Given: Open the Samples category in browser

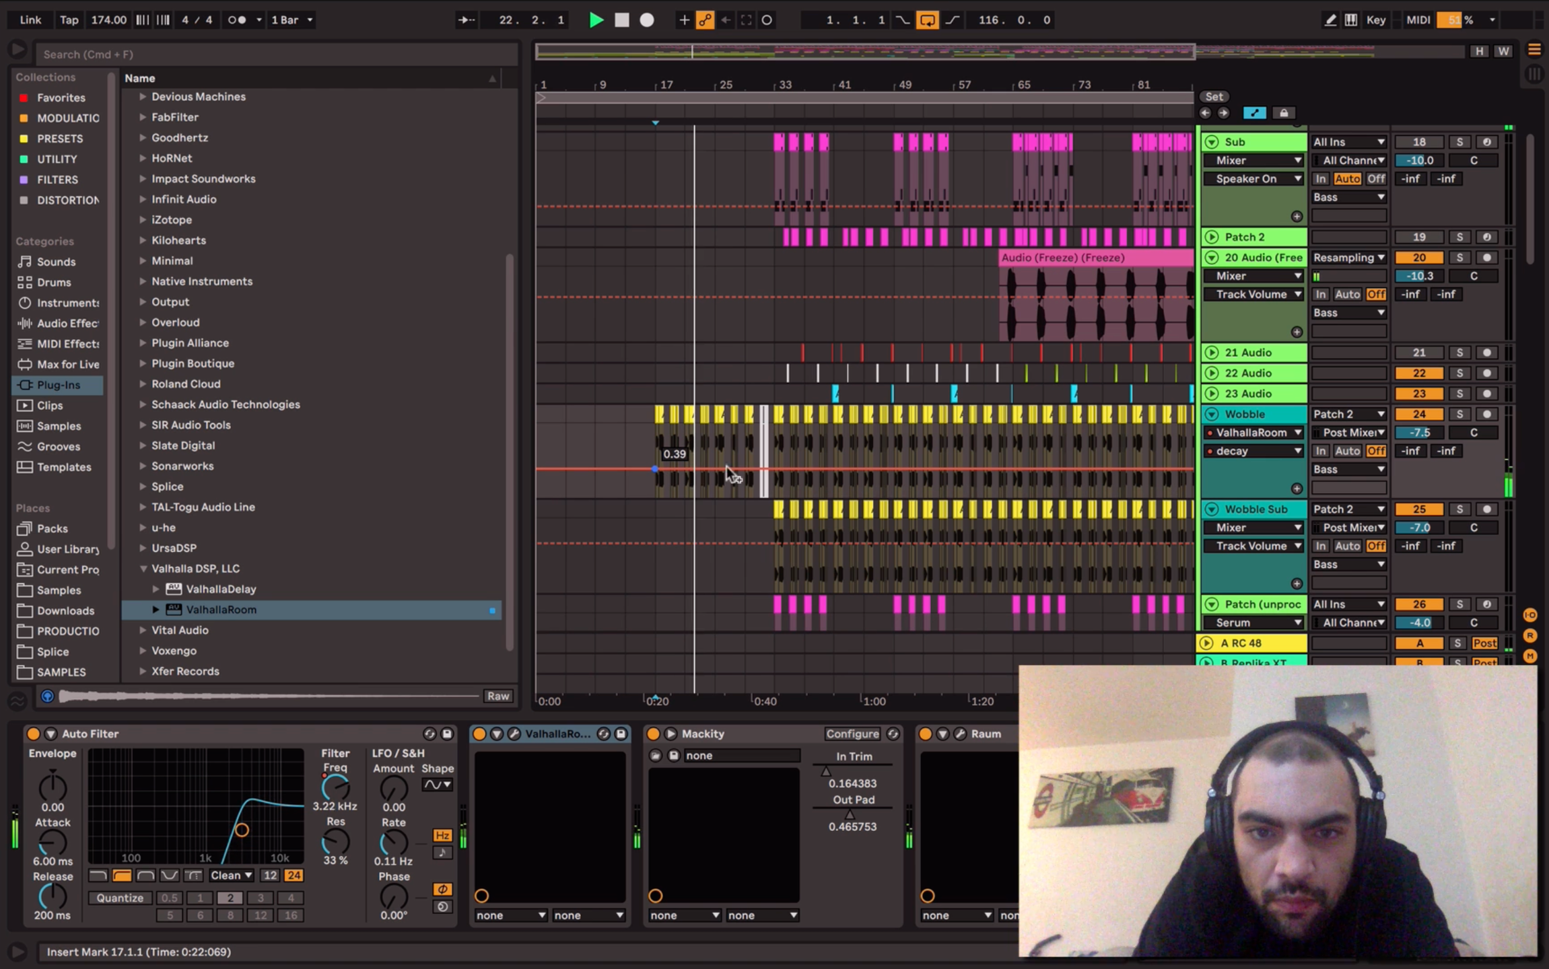Looking at the screenshot, I should click(x=58, y=426).
